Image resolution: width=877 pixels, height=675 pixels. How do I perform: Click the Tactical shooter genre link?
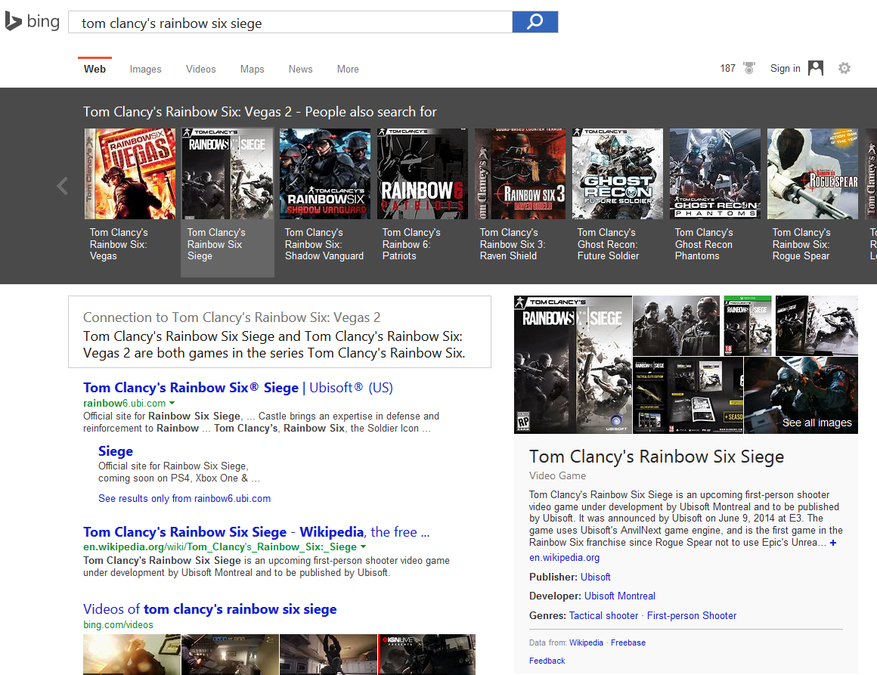(x=603, y=615)
